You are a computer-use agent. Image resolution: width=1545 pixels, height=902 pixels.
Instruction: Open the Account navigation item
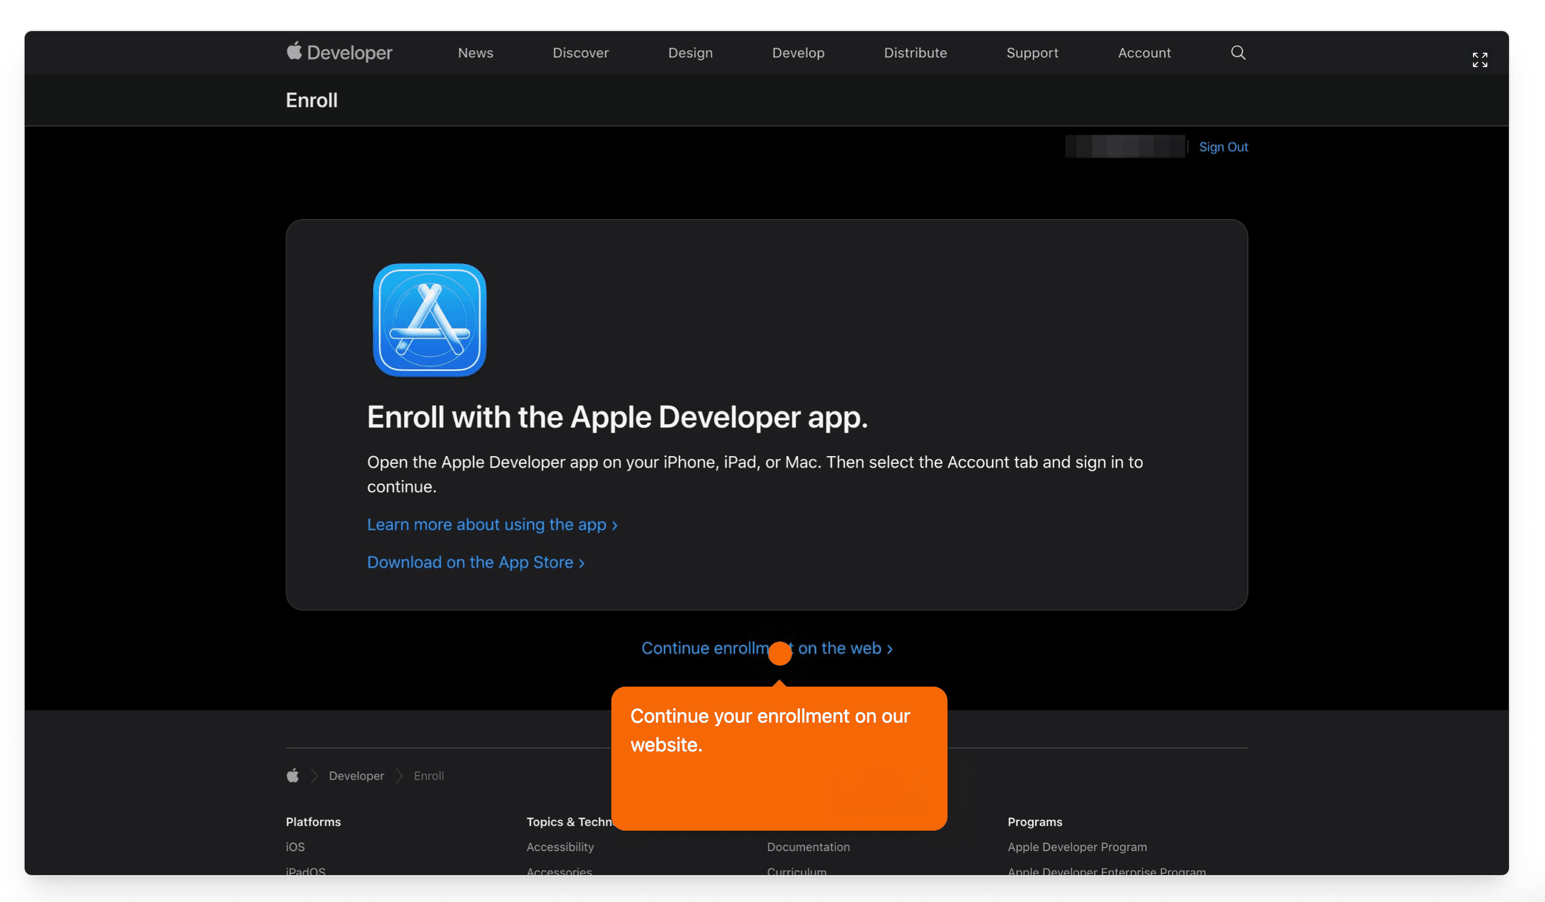(x=1144, y=52)
